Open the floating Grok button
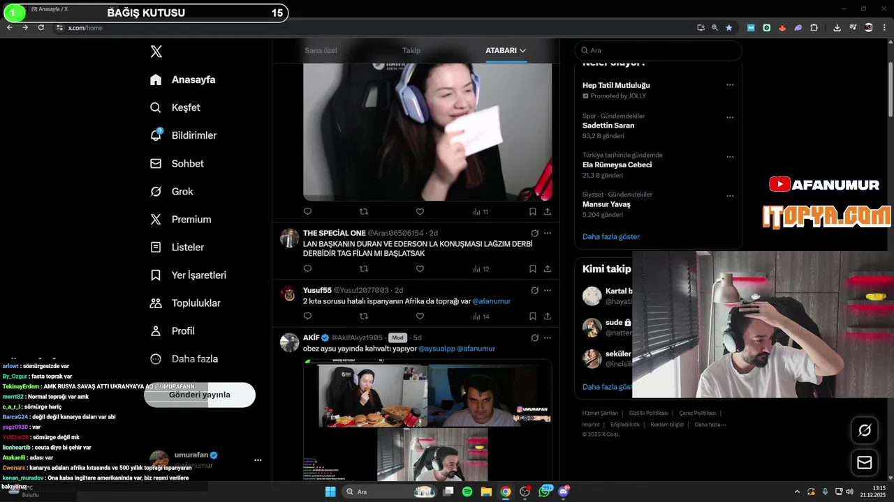 pyautogui.click(x=865, y=430)
